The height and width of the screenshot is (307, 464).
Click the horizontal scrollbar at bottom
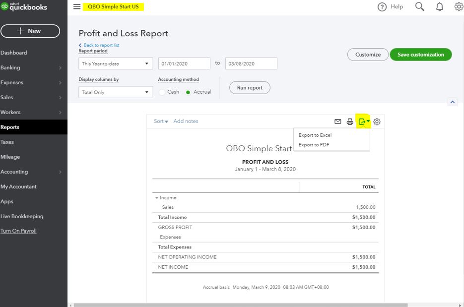[x=241, y=305]
